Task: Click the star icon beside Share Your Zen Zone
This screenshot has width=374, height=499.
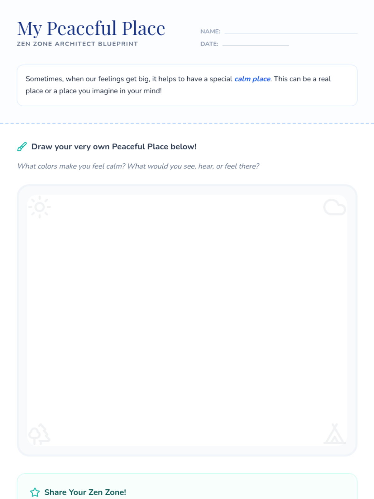Action: [x=35, y=492]
